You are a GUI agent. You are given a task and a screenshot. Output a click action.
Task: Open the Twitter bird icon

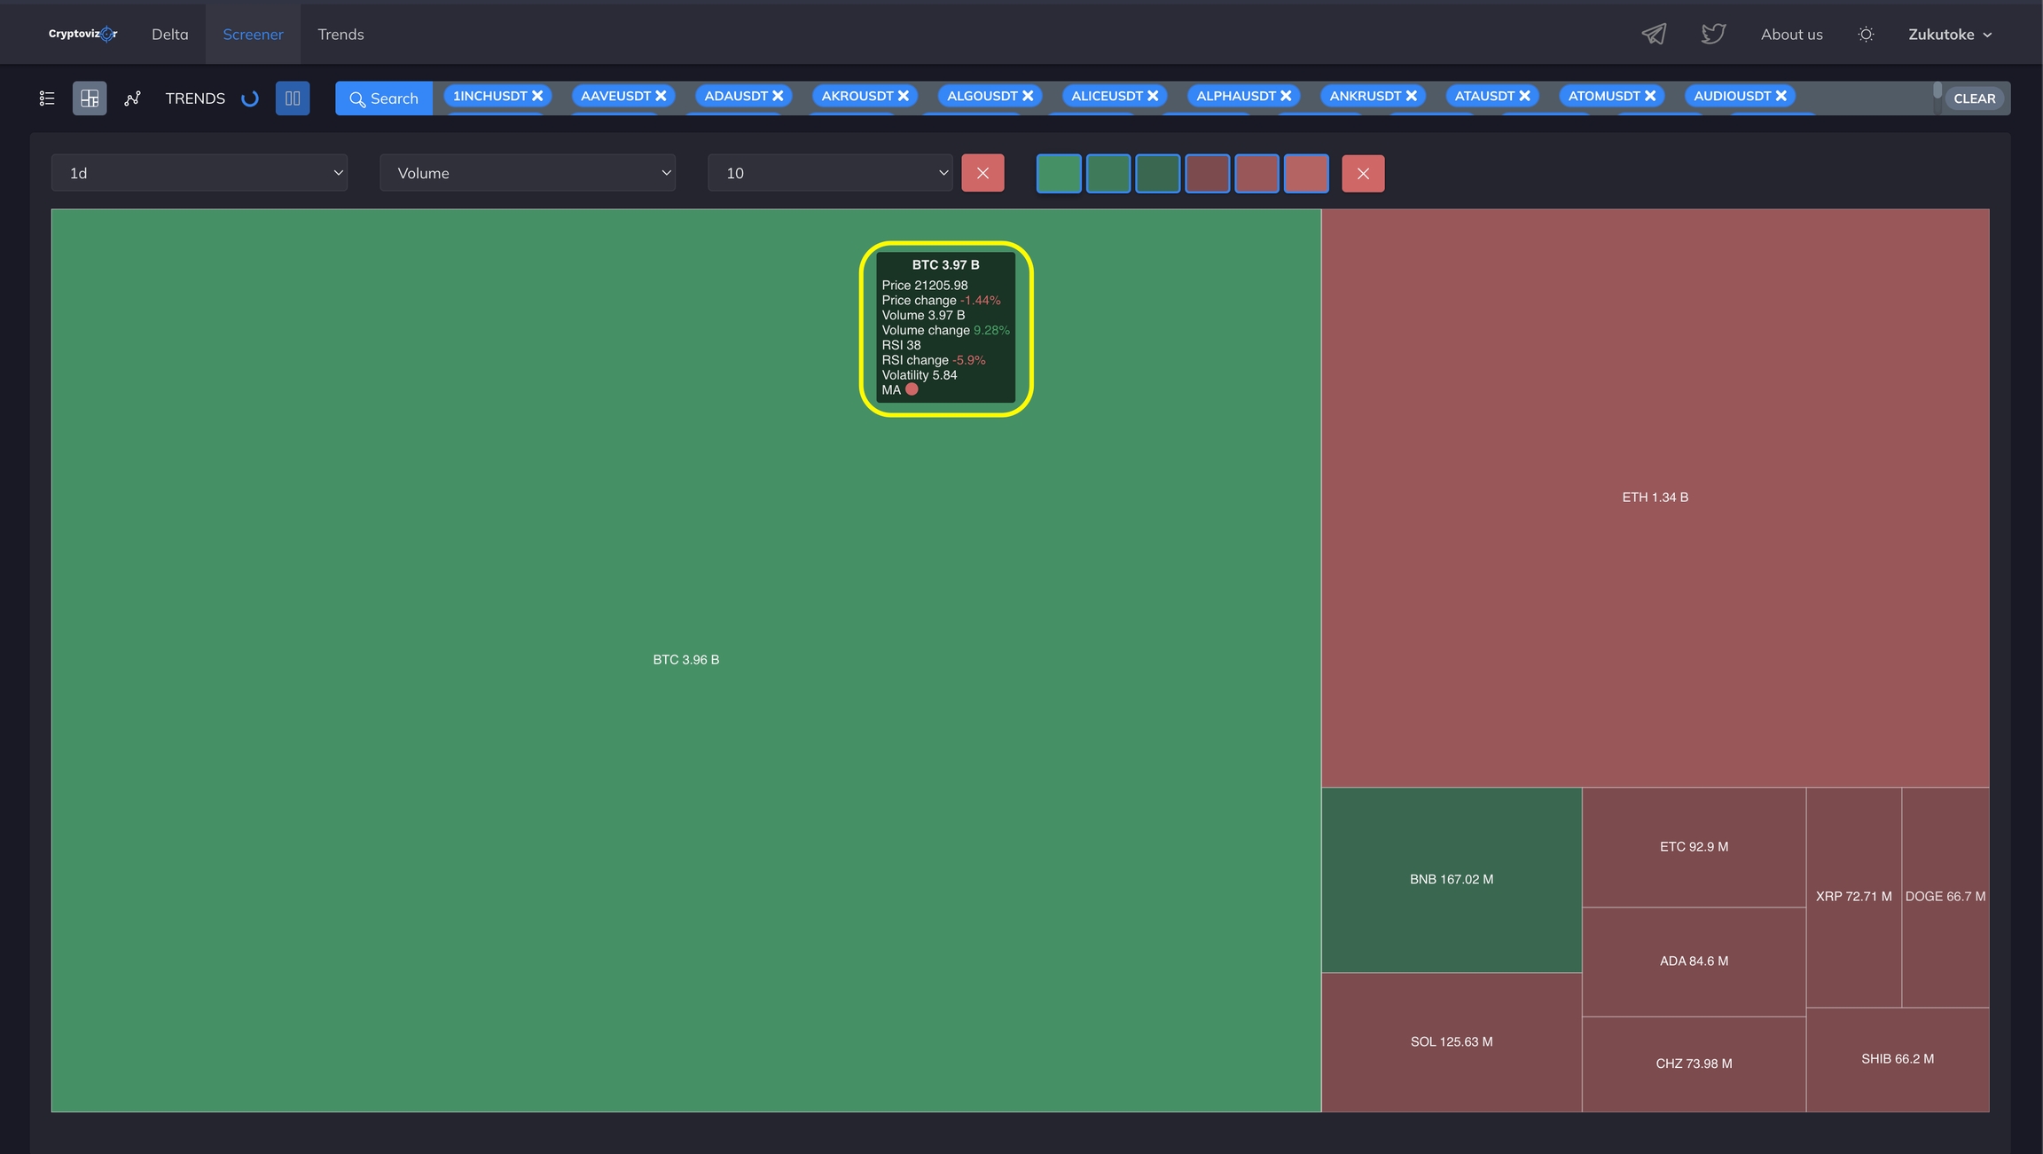(x=1712, y=34)
